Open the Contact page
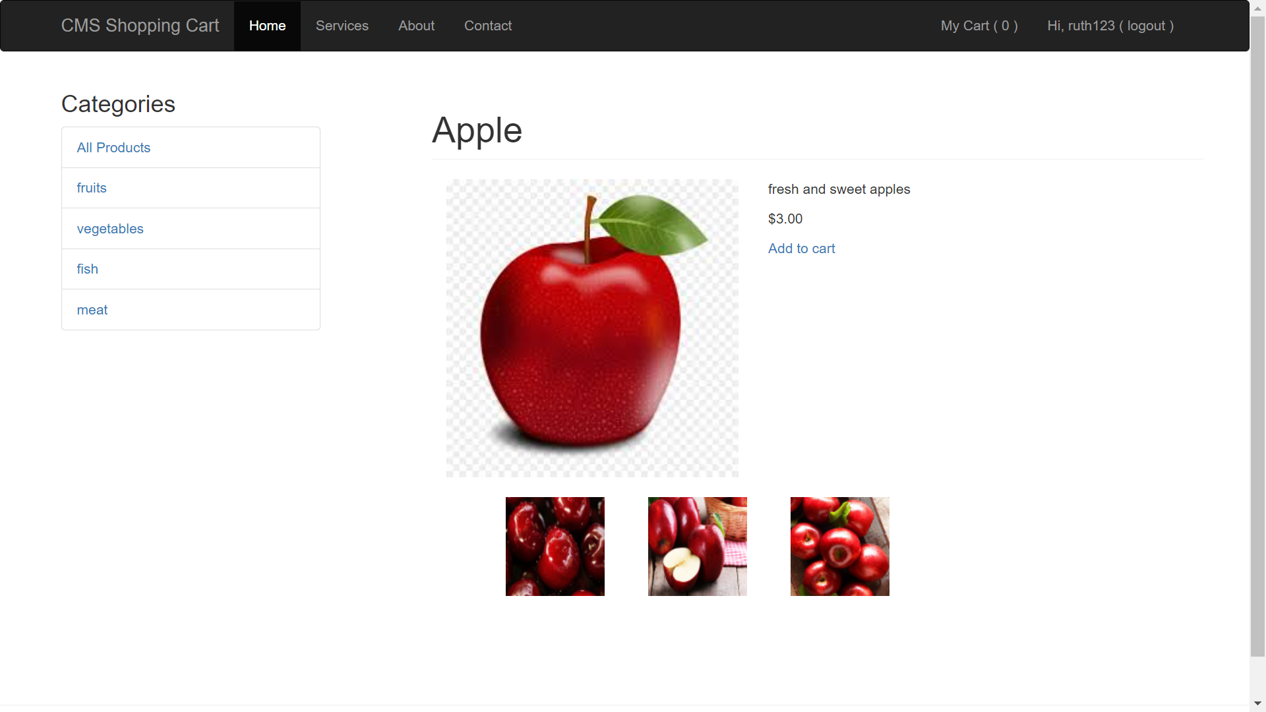 point(488,26)
